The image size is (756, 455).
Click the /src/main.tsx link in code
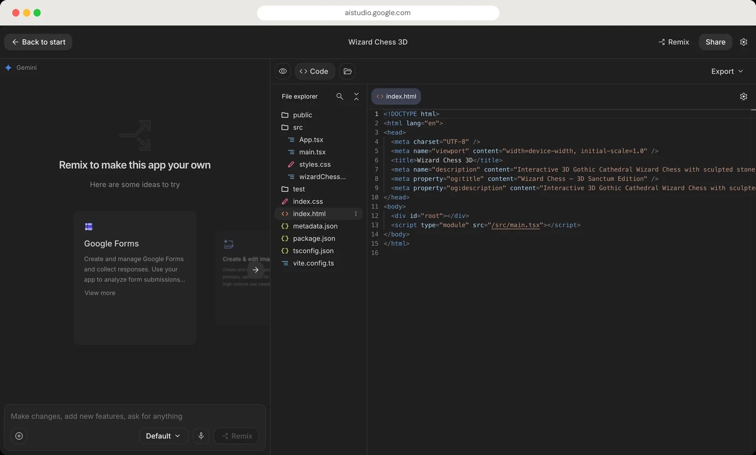click(x=515, y=225)
